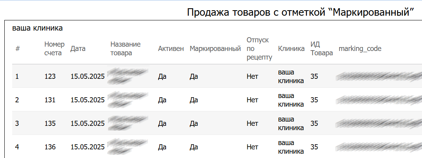Click the 'marking_code' column header
Screen dimensions: 422x158
point(360,49)
